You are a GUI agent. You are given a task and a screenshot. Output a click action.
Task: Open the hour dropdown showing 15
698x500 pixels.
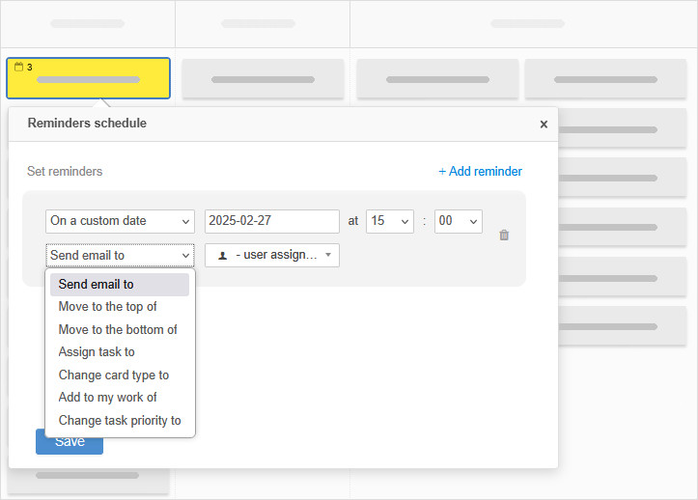tap(389, 221)
